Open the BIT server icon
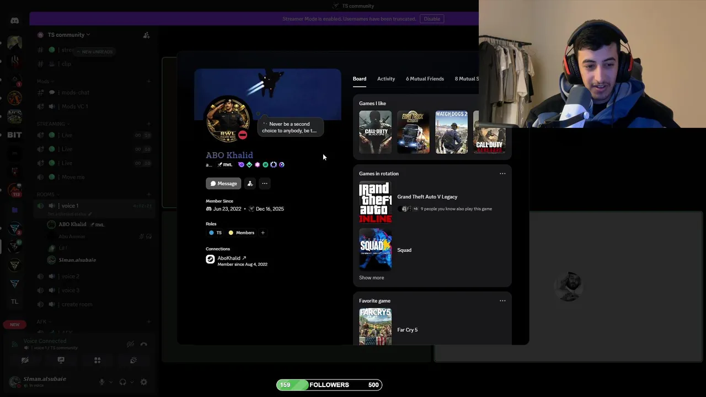706x397 pixels. click(15, 135)
